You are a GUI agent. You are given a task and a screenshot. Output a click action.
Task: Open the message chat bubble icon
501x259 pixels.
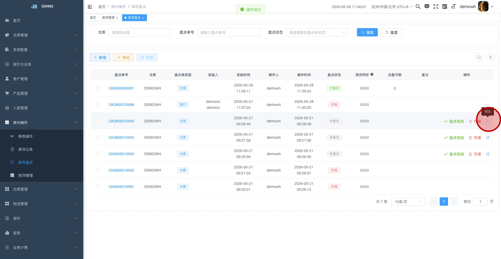tap(427, 7)
